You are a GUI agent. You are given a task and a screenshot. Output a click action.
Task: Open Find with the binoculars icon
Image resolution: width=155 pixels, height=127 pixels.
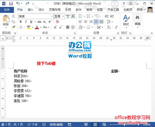(x=137, y=17)
